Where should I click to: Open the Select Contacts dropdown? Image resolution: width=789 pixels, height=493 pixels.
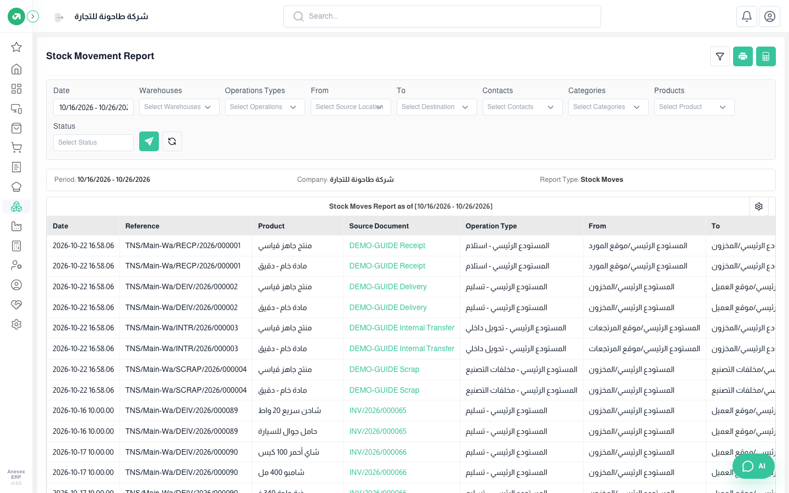click(523, 107)
